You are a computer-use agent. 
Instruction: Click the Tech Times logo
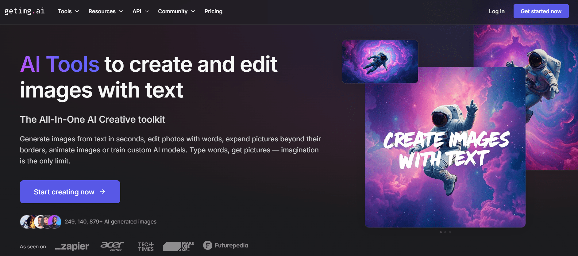(x=146, y=246)
